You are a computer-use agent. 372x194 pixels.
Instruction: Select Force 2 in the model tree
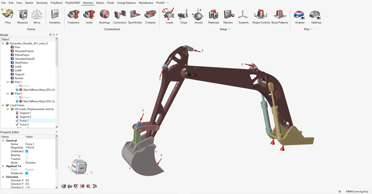pyautogui.click(x=24, y=124)
